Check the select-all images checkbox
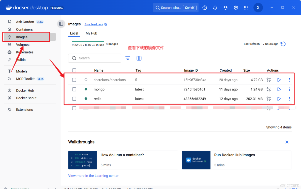Viewport: 301px width, 189px height. point(74,70)
